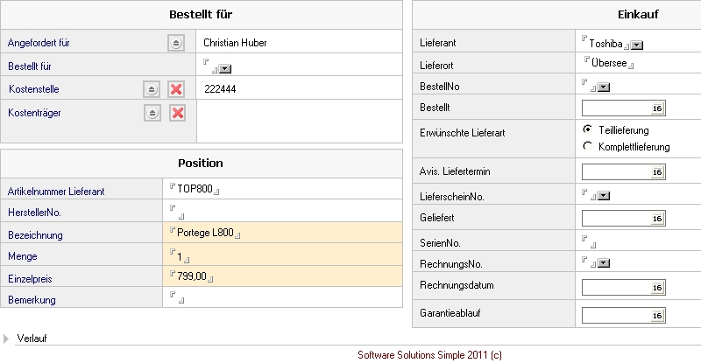Open the calendar icon for Bestellt date

tap(656, 108)
